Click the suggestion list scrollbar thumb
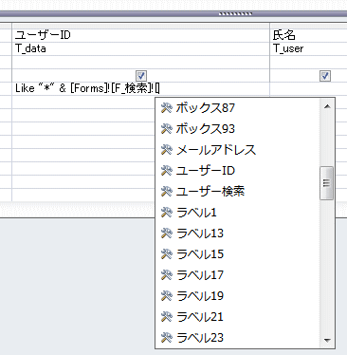The image size is (347, 355). coord(326,183)
